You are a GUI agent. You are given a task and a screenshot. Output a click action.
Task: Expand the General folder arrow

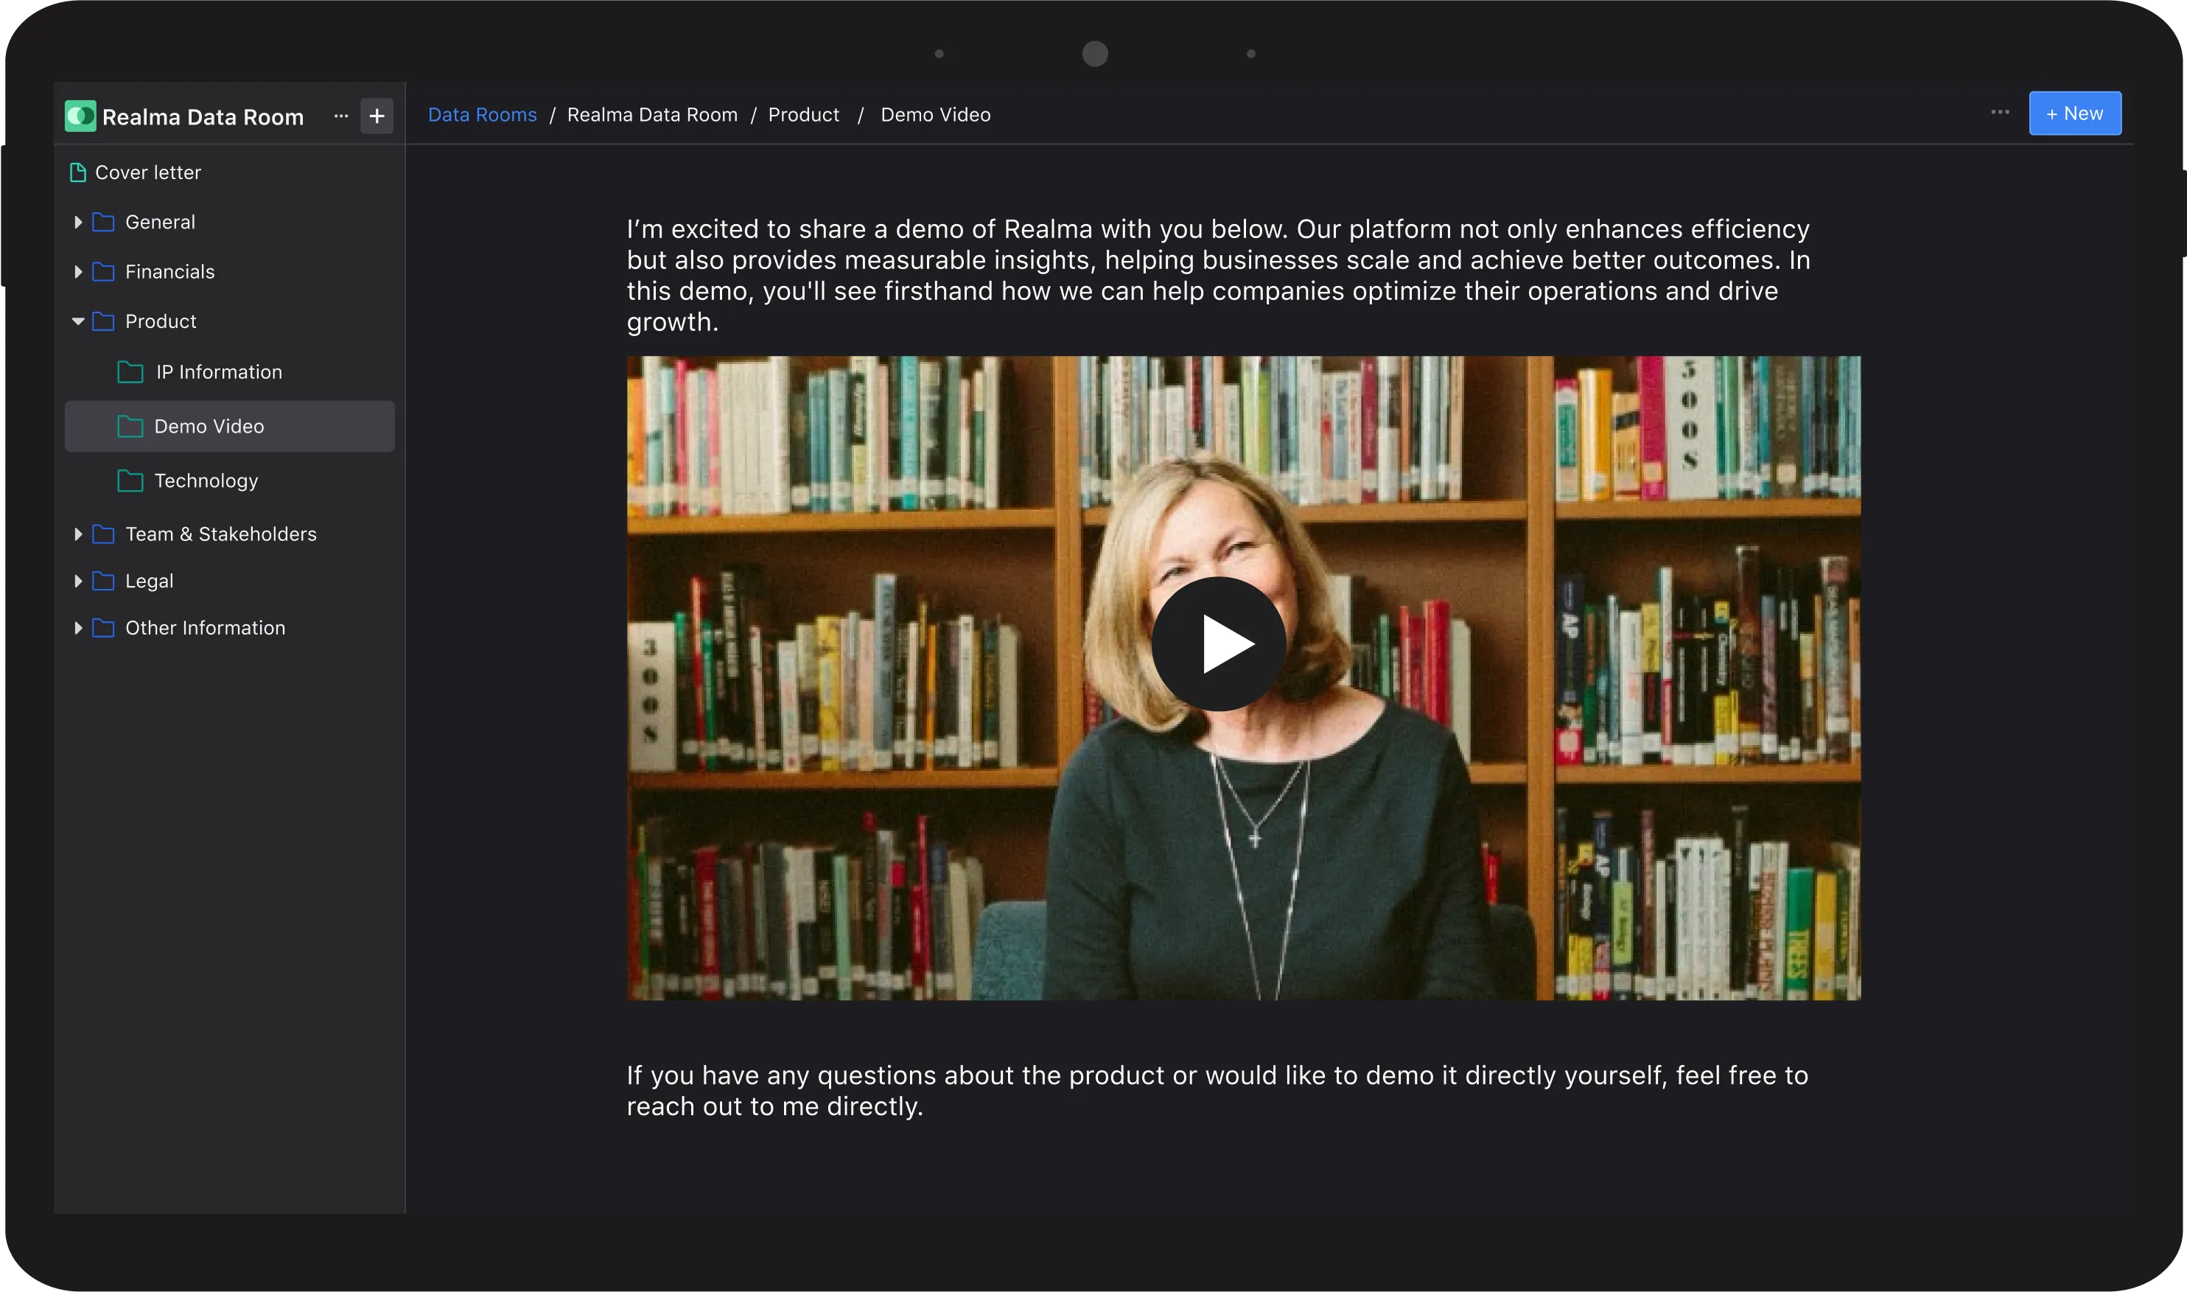point(77,222)
